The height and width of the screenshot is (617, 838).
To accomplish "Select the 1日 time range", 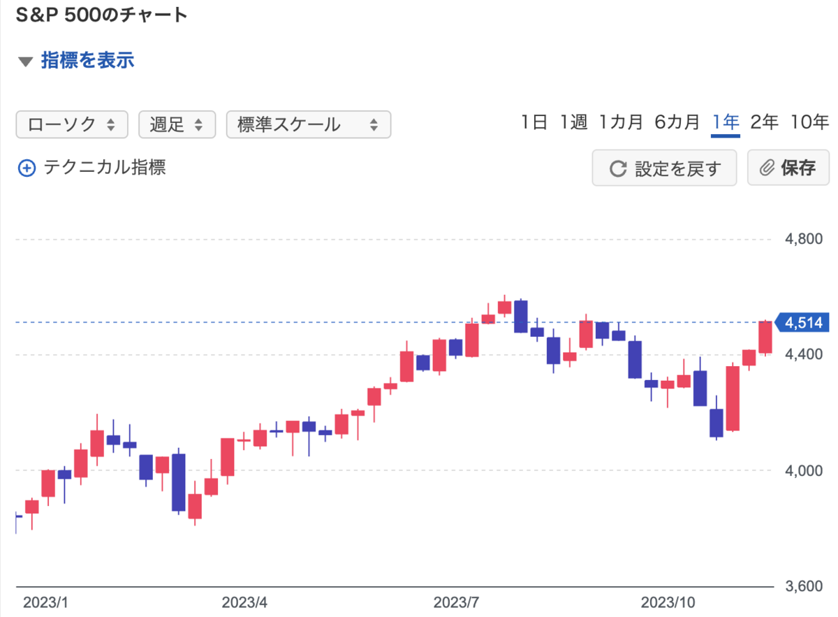I will pos(534,122).
